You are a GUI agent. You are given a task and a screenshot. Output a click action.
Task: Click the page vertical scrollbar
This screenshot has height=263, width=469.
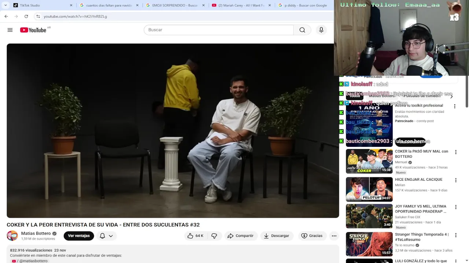(x=467, y=91)
